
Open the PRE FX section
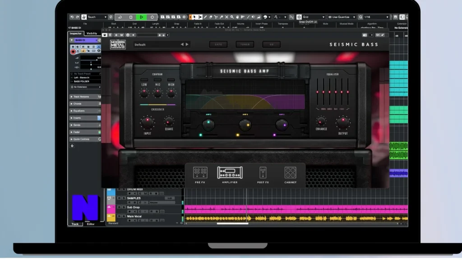[200, 175]
